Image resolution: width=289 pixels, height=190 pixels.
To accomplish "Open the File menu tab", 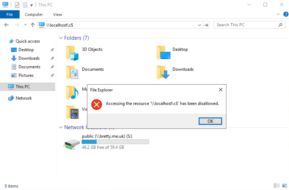I will (x=10, y=15).
